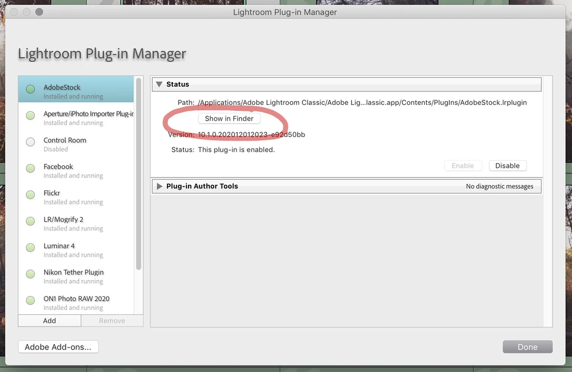Click the plug-in path text ending in AdobeStock.lrplugin
This screenshot has height=372, width=572.
click(362, 102)
